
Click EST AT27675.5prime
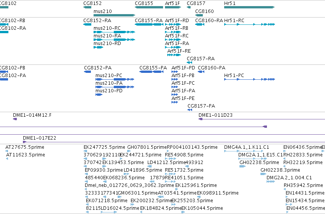coord(25,148)
